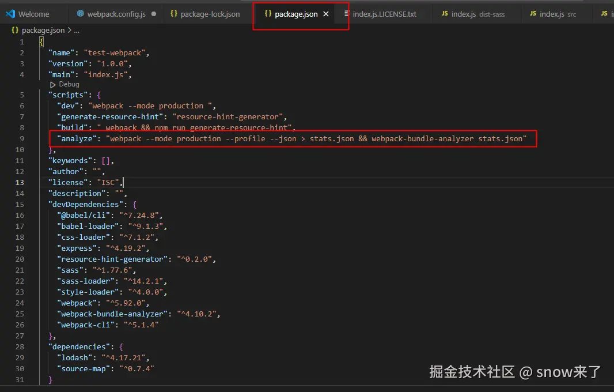Click line number 9 in the gutter
The image size is (614, 392).
[21, 139]
